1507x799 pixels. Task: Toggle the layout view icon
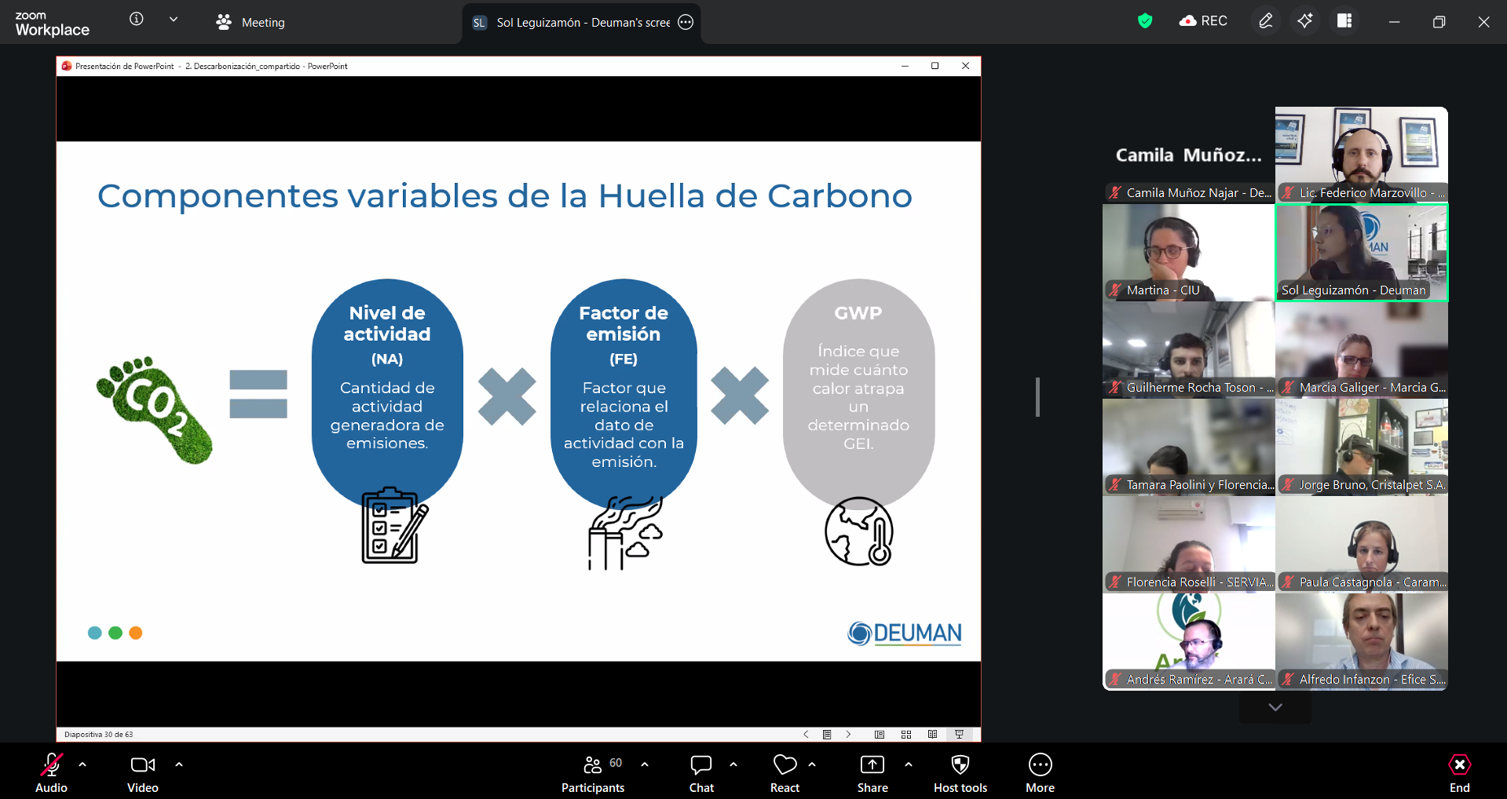pyautogui.click(x=1344, y=21)
